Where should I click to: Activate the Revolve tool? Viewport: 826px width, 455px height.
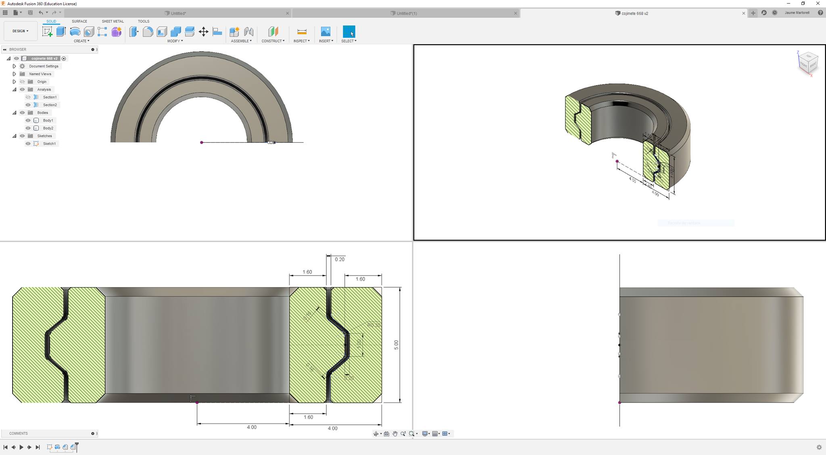75,31
